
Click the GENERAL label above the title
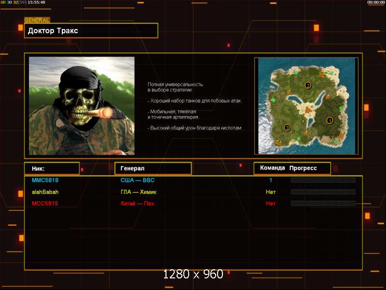click(x=37, y=20)
